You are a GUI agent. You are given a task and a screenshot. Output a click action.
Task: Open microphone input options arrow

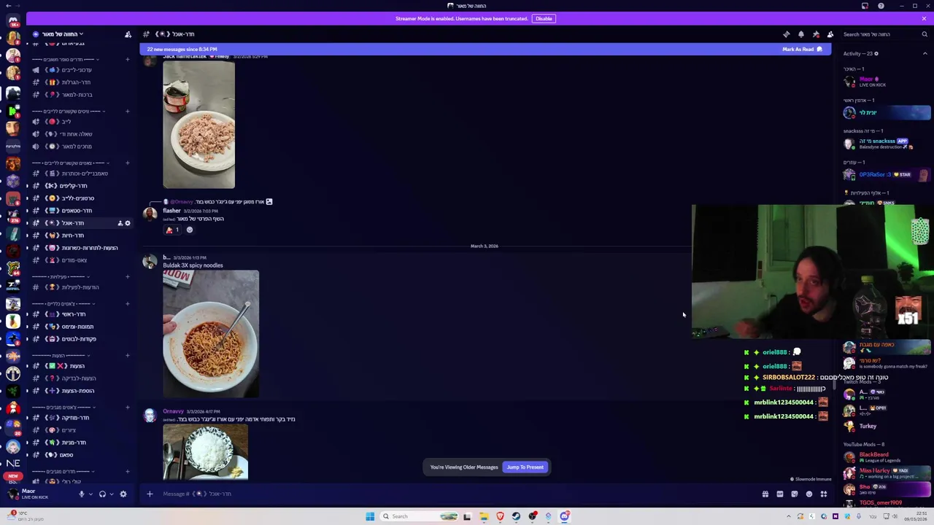point(90,494)
